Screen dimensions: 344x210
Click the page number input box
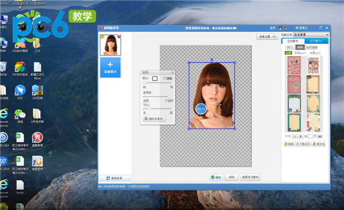310,136
